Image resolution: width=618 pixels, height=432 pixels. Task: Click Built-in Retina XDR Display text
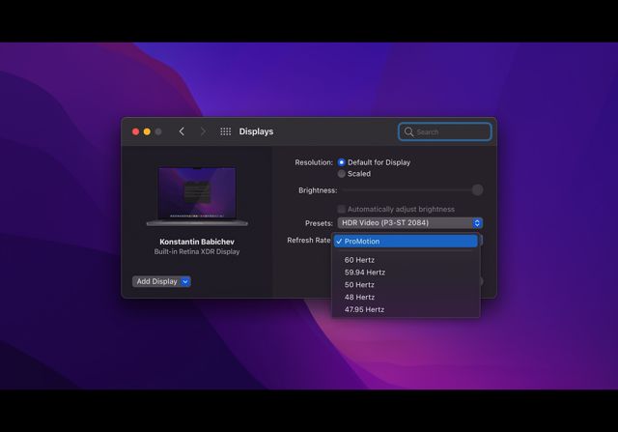click(197, 251)
